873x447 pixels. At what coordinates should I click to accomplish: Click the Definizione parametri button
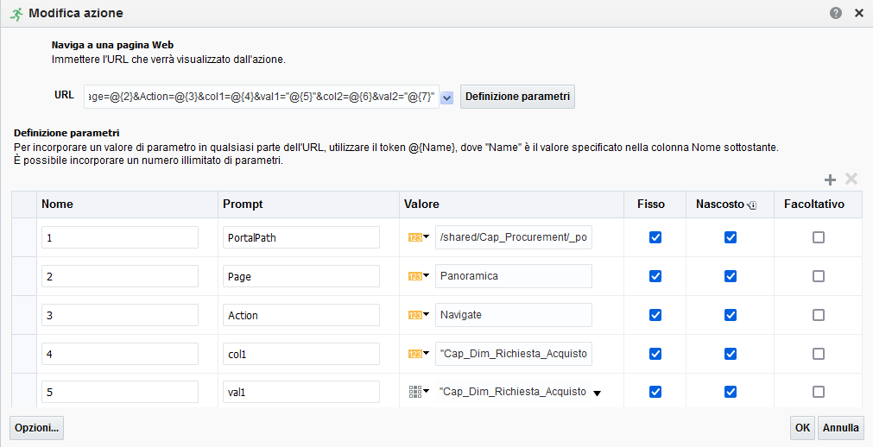tap(517, 97)
